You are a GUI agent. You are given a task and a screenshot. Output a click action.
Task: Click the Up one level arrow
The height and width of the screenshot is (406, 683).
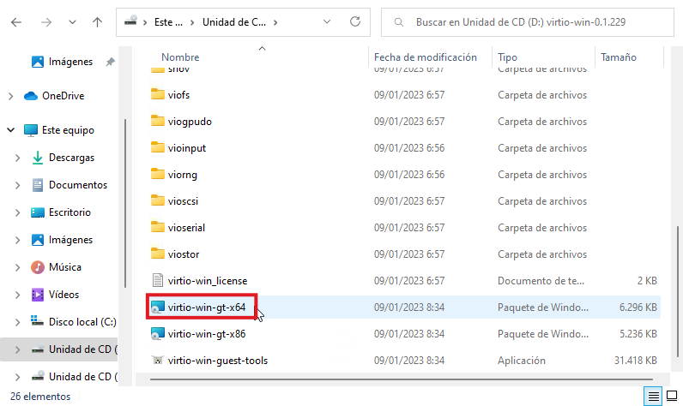pos(97,21)
